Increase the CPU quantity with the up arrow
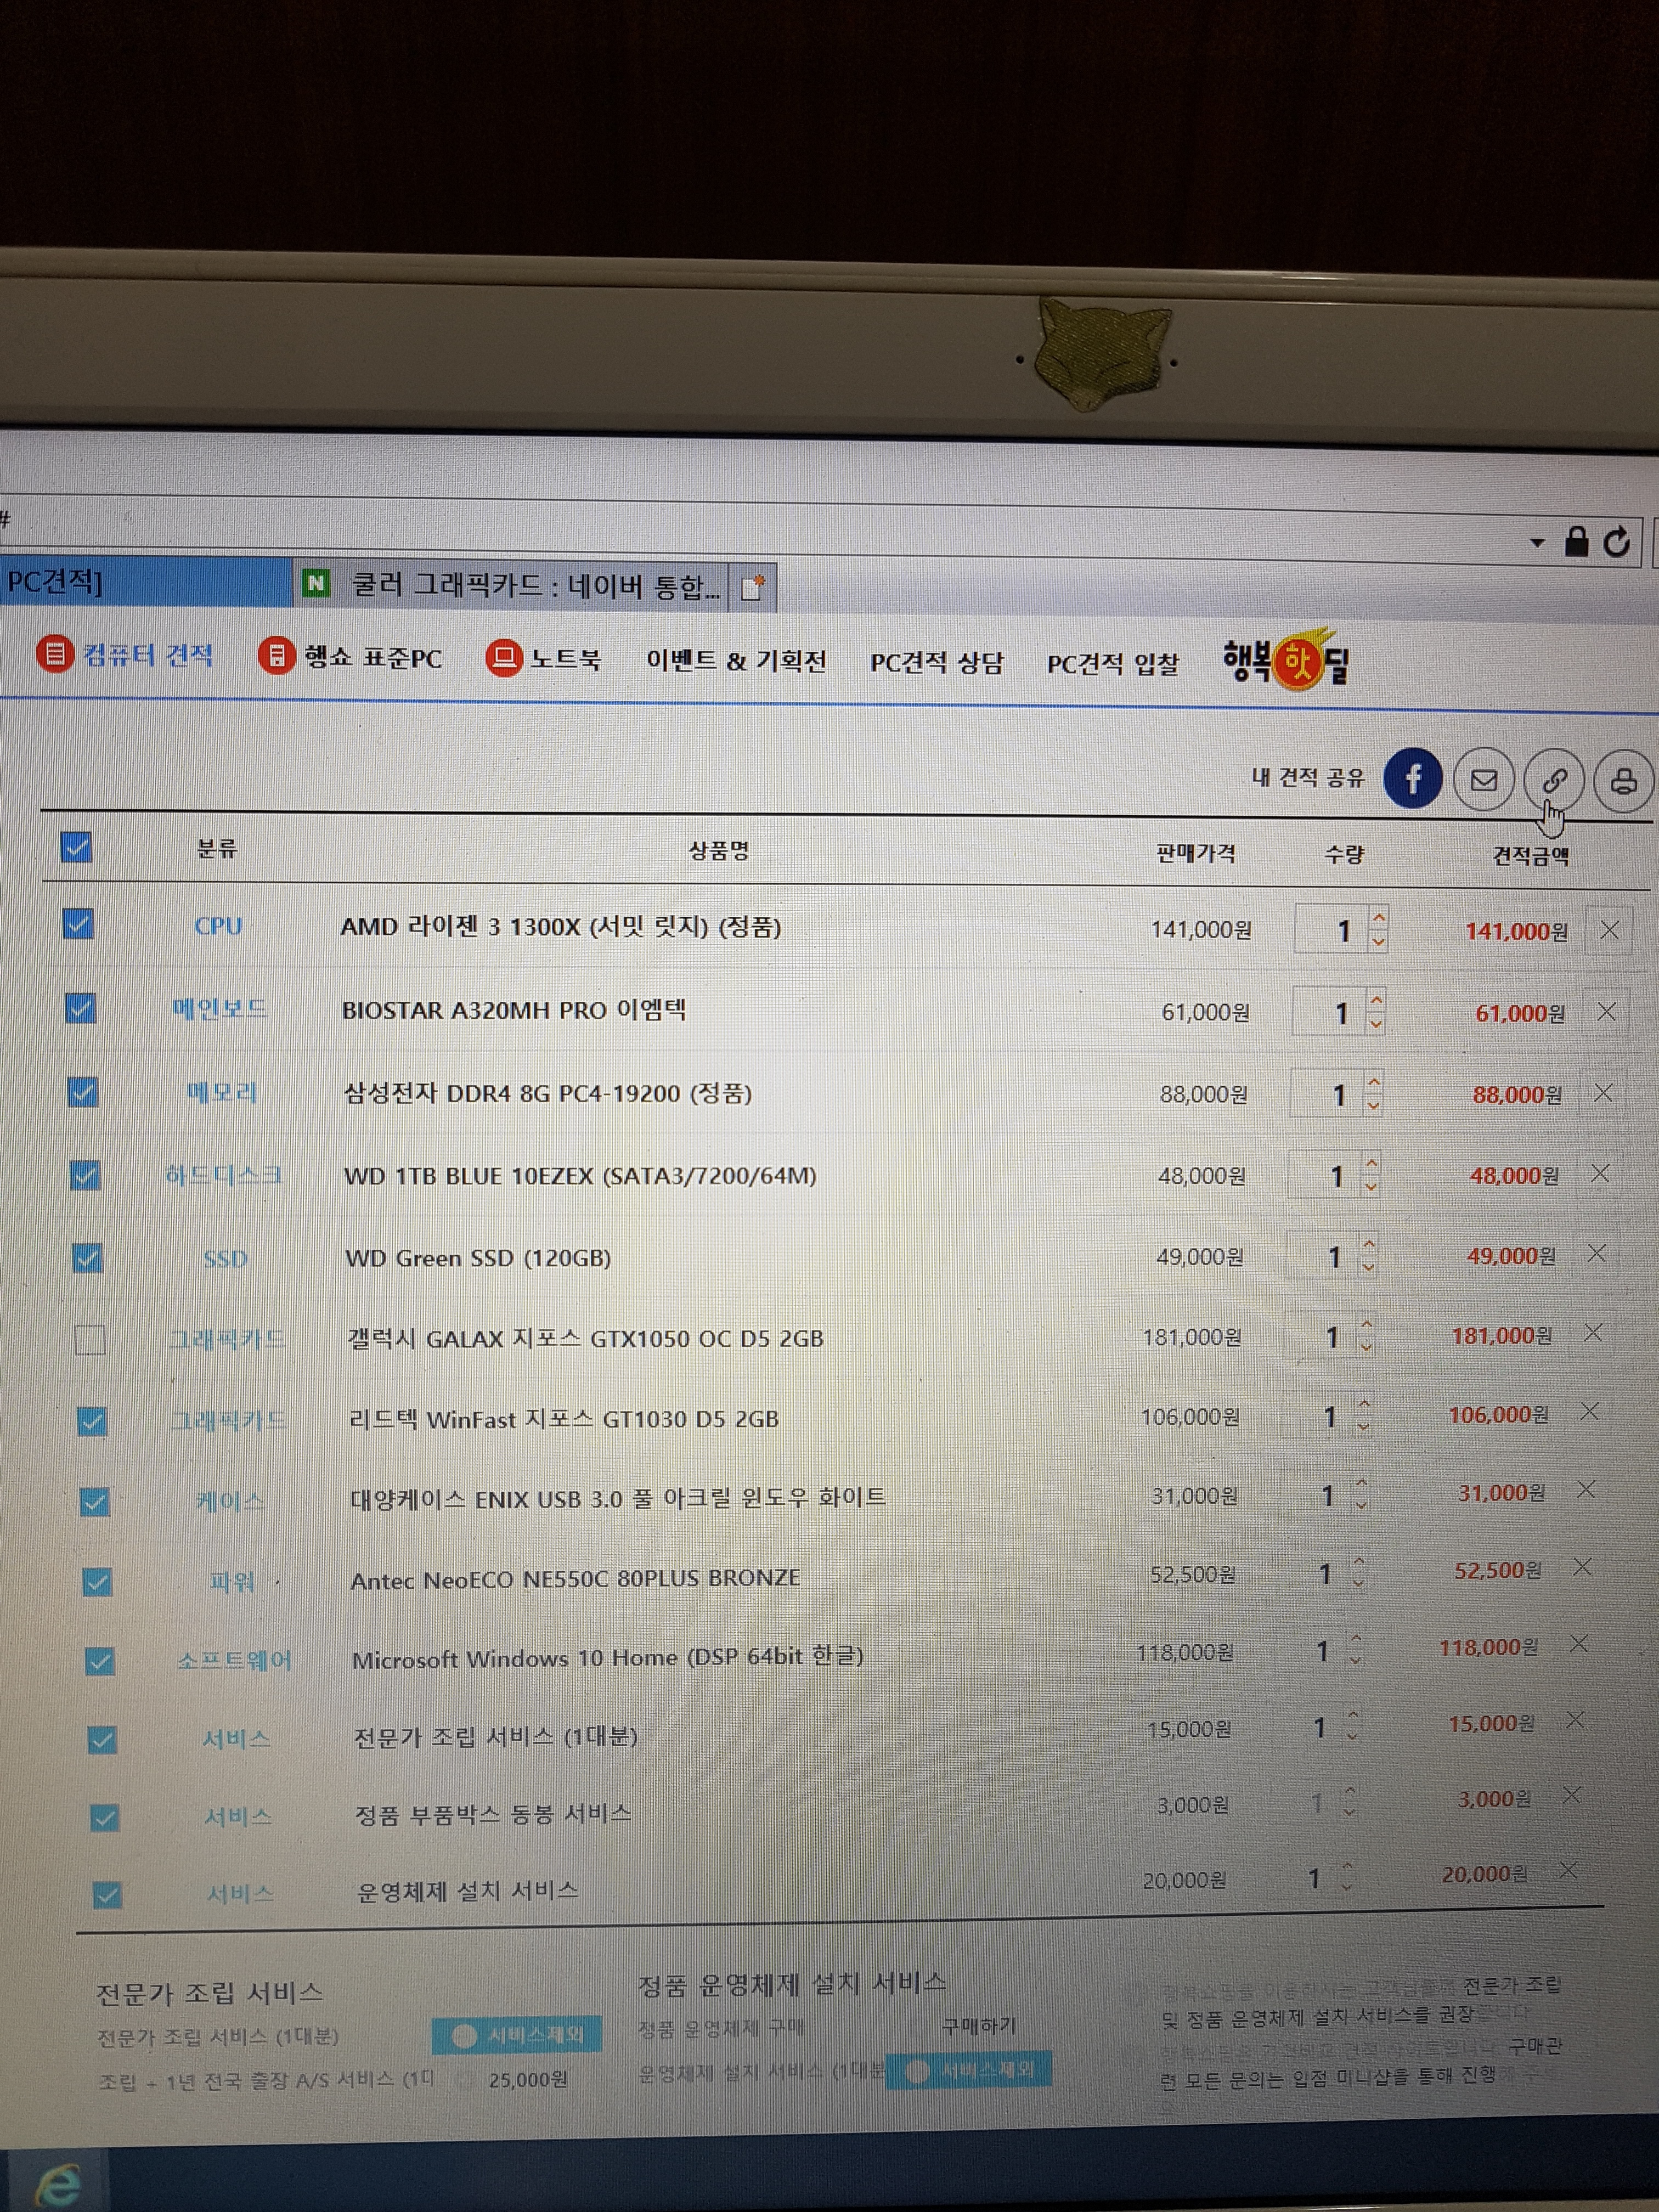The image size is (1659, 2212). (1379, 918)
